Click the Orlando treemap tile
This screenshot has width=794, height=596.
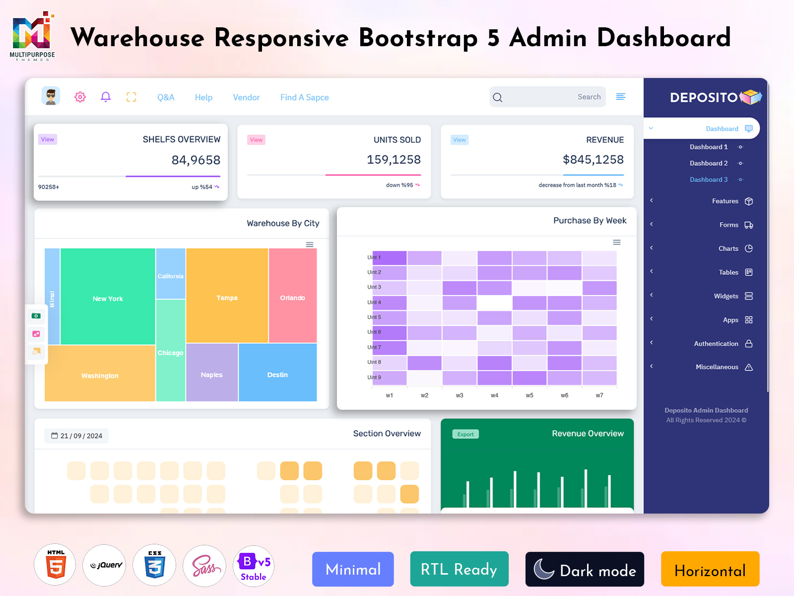(x=293, y=296)
